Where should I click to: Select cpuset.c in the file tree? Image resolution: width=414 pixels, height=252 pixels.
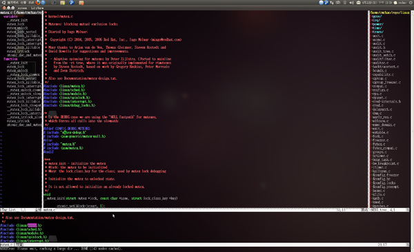379,98
